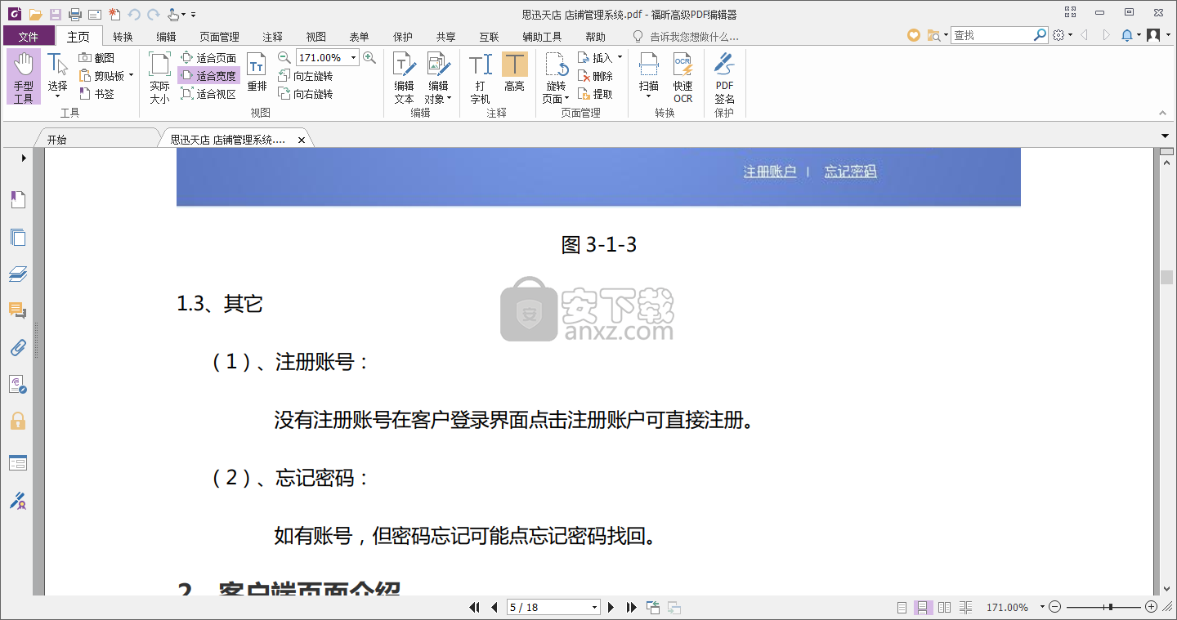Expand the Scan (扫描) dropdown
The image size is (1177, 620).
pyautogui.click(x=648, y=96)
